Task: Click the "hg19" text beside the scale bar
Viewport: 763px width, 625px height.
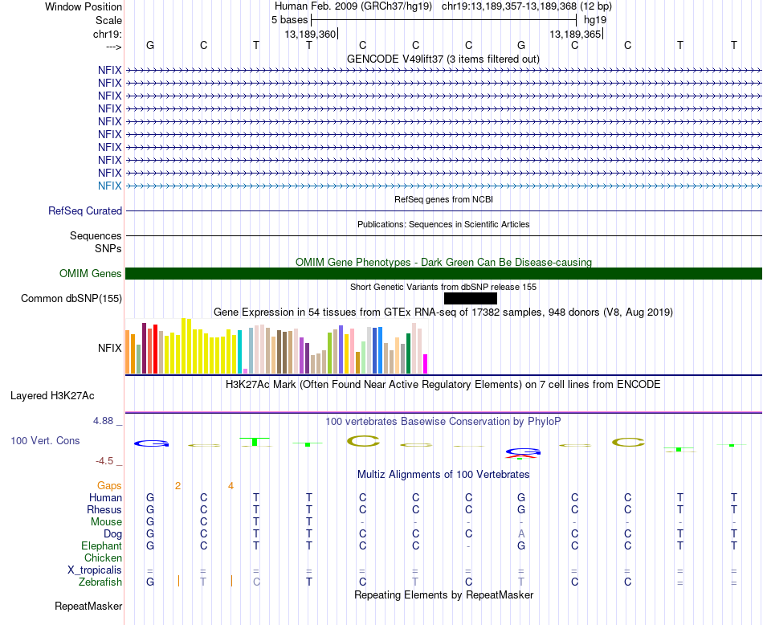Action: (x=595, y=20)
